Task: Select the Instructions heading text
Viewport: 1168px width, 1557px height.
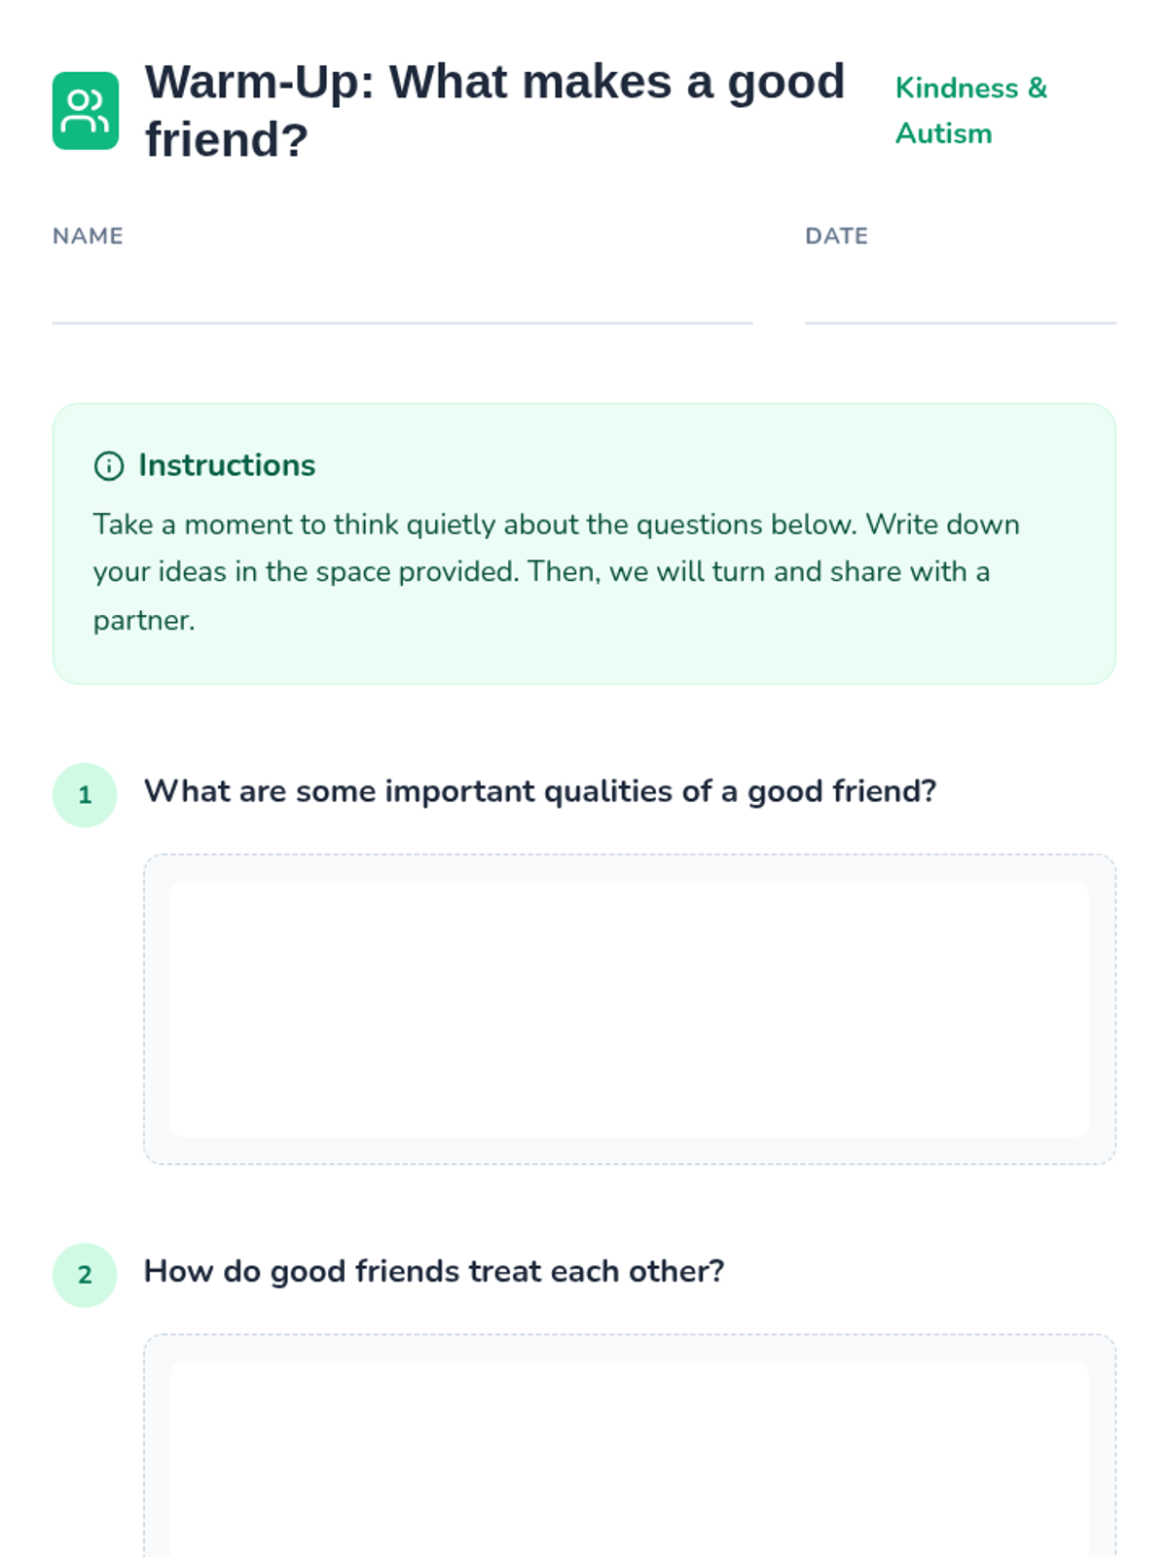Action: (227, 465)
